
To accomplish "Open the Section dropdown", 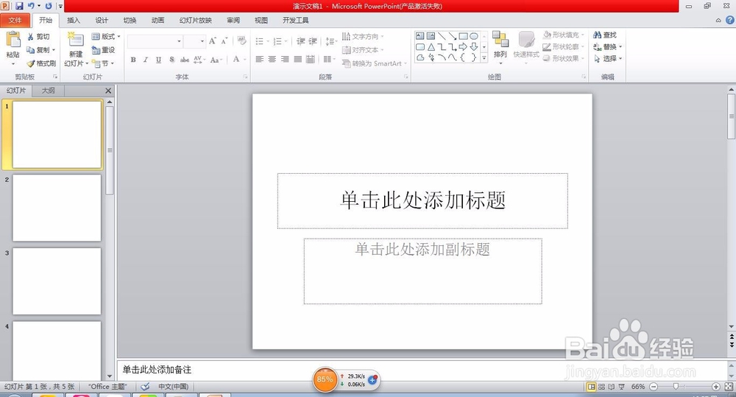I will tap(103, 63).
